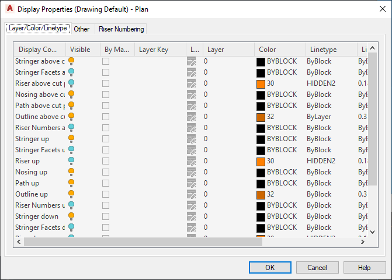Pick orange color swatch 30 for Riser up

click(x=261, y=161)
